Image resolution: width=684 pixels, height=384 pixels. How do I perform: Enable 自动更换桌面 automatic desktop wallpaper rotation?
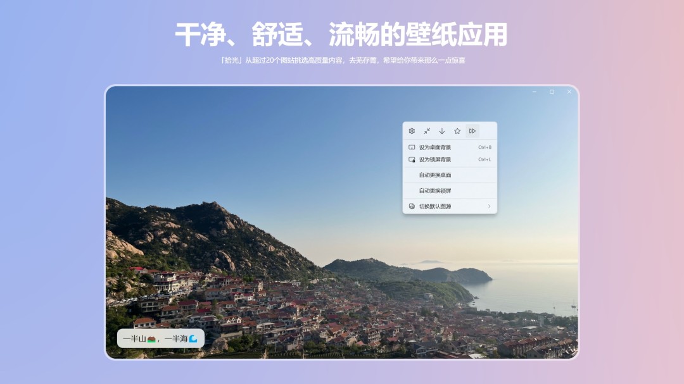pyautogui.click(x=436, y=175)
